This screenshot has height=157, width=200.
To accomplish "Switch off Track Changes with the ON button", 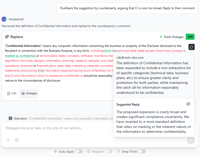I will tap(190, 37).
